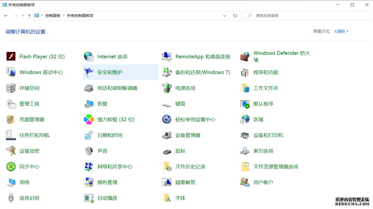This screenshot has width=373, height=209.
Task: Click the 电话和调制解调器 phone icon
Action: 89,88
